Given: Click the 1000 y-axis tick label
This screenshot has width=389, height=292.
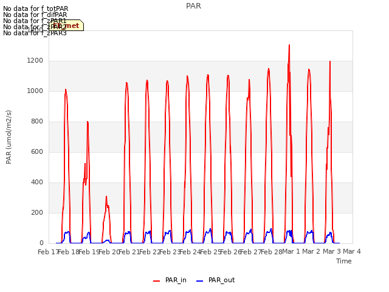Looking at the screenshot, I should pos(35,91).
